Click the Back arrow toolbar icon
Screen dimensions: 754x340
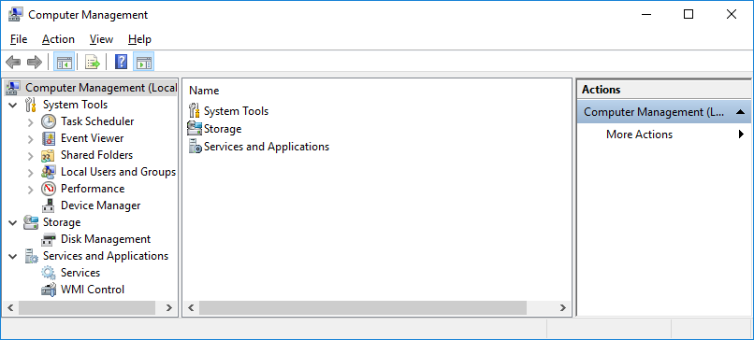(x=13, y=62)
